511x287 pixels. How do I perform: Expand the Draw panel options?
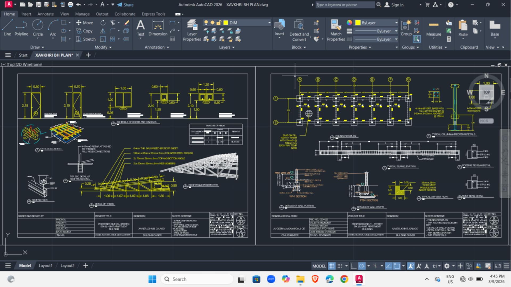pyautogui.click(x=37, y=47)
